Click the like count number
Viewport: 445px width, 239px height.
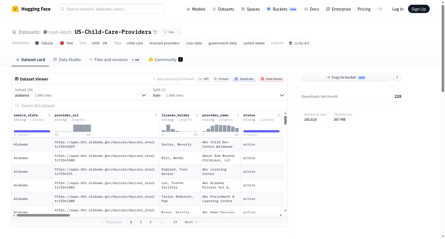point(179,32)
